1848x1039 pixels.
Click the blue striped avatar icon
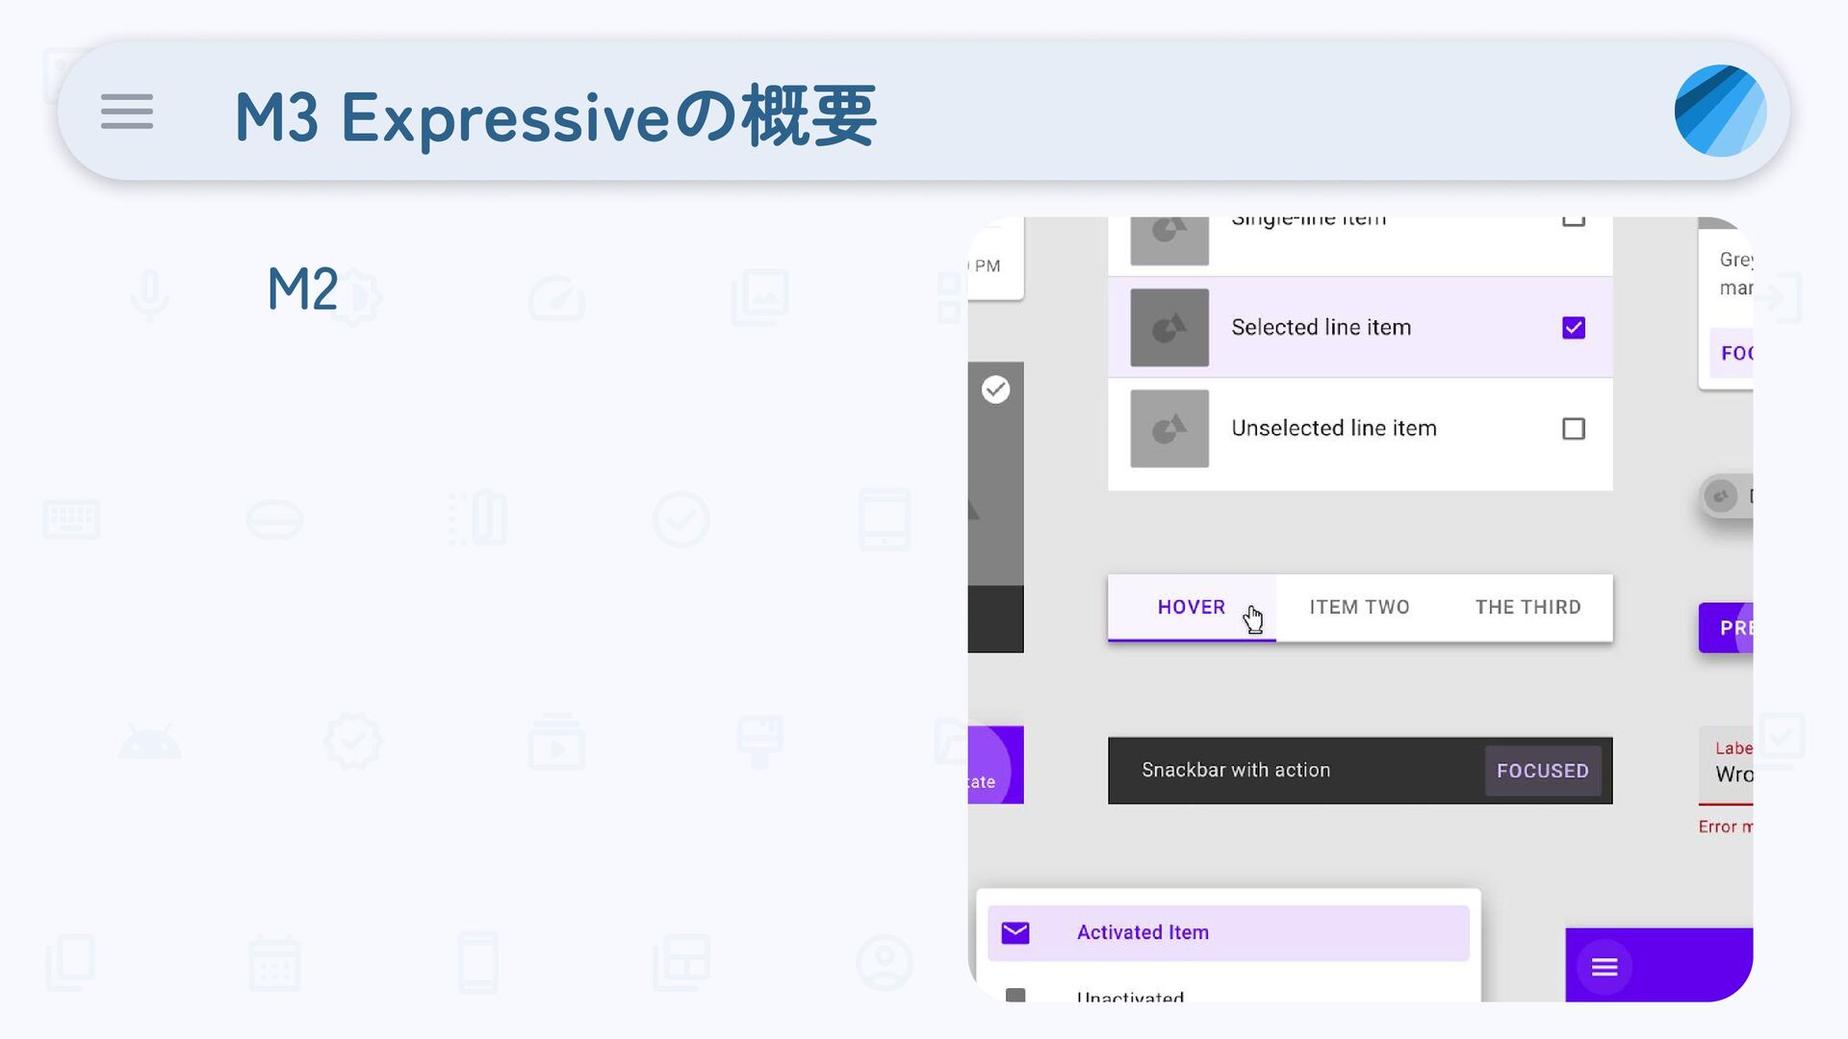point(1720,111)
